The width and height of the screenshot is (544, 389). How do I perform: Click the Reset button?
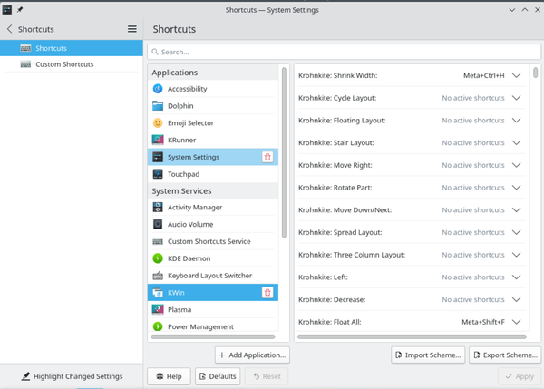[x=267, y=376]
